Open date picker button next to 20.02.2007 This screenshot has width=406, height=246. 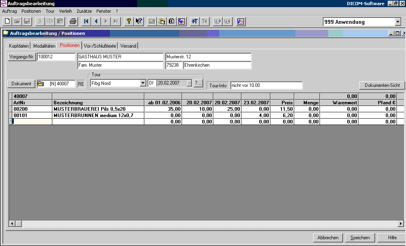tap(189, 83)
